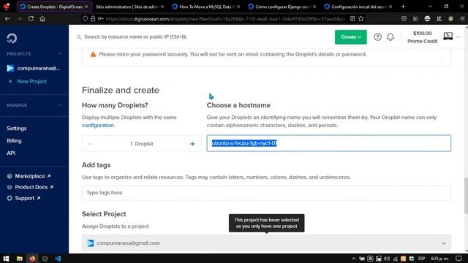Show hidden system tray icons
Image resolution: width=468 pixels, height=263 pixels.
353,259
